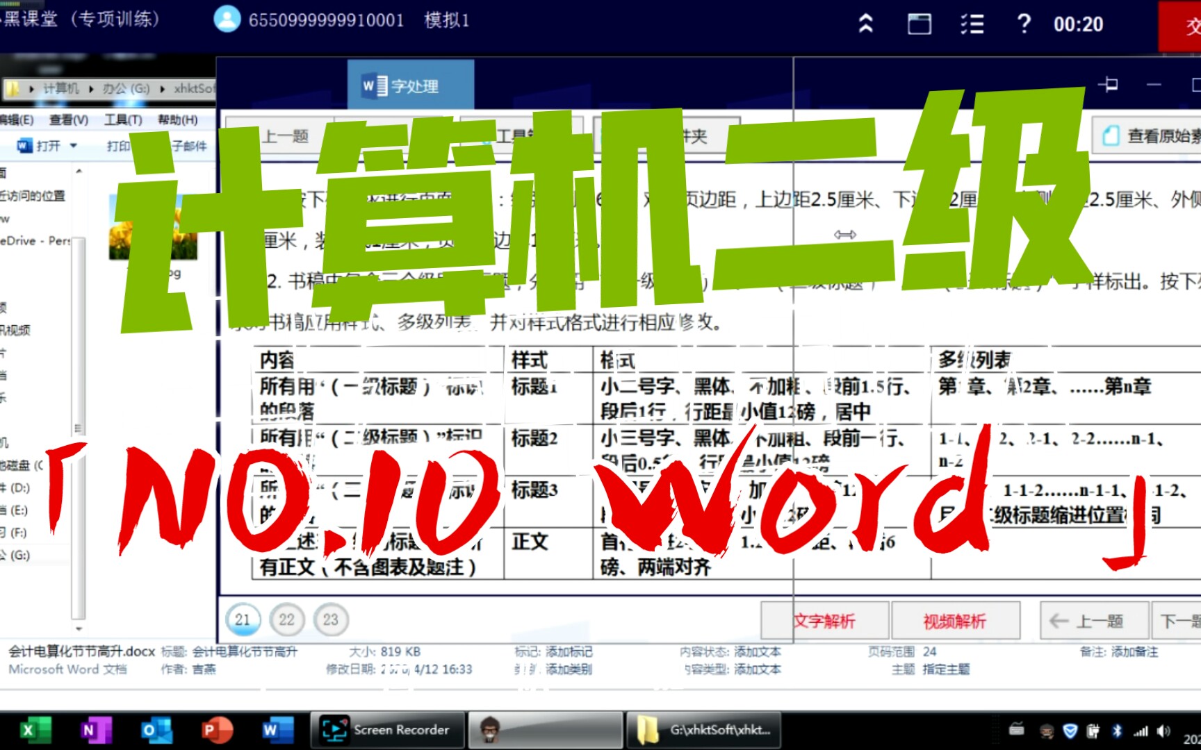Click the masked face tray icon
The width and height of the screenshot is (1201, 750).
click(1047, 731)
